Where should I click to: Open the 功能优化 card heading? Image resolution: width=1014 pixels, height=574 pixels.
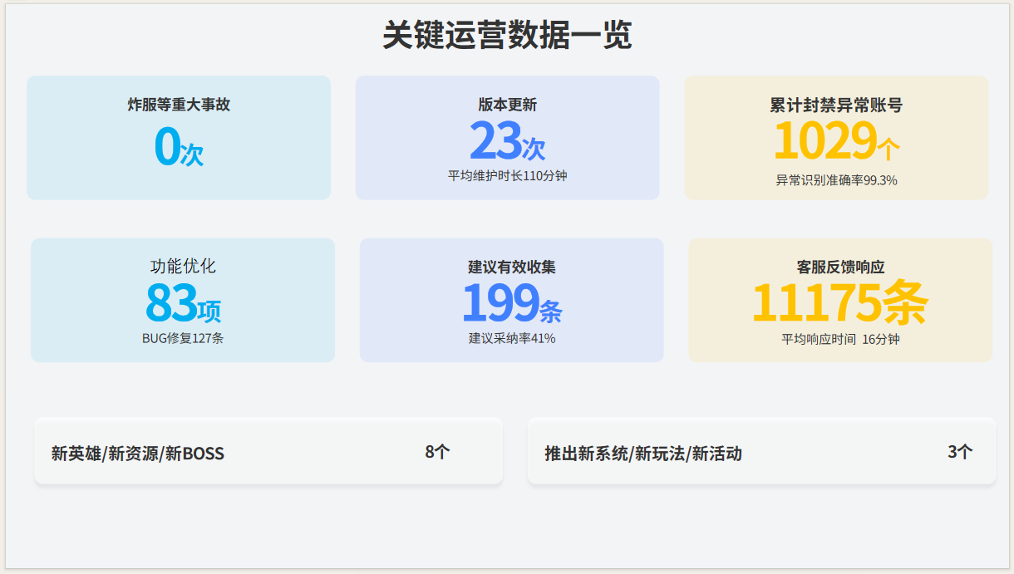(183, 267)
